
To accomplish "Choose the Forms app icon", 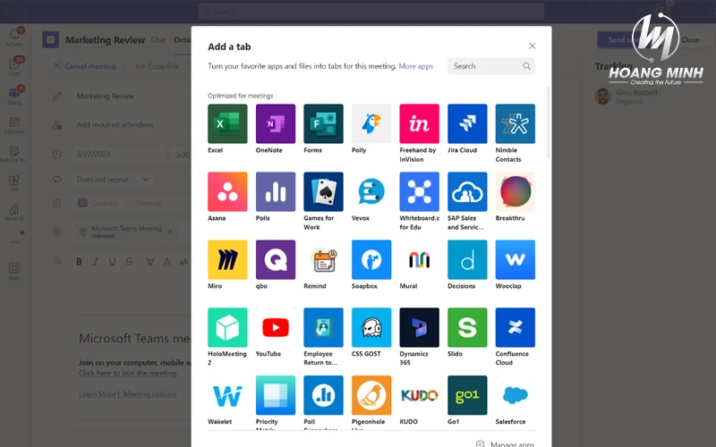I will (323, 123).
